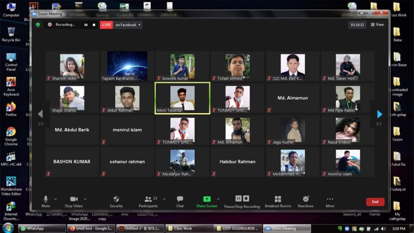This screenshot has width=414, height=233.
Task: Switch to WhatsApp in the taskbar
Action: pyautogui.click(x=42, y=229)
